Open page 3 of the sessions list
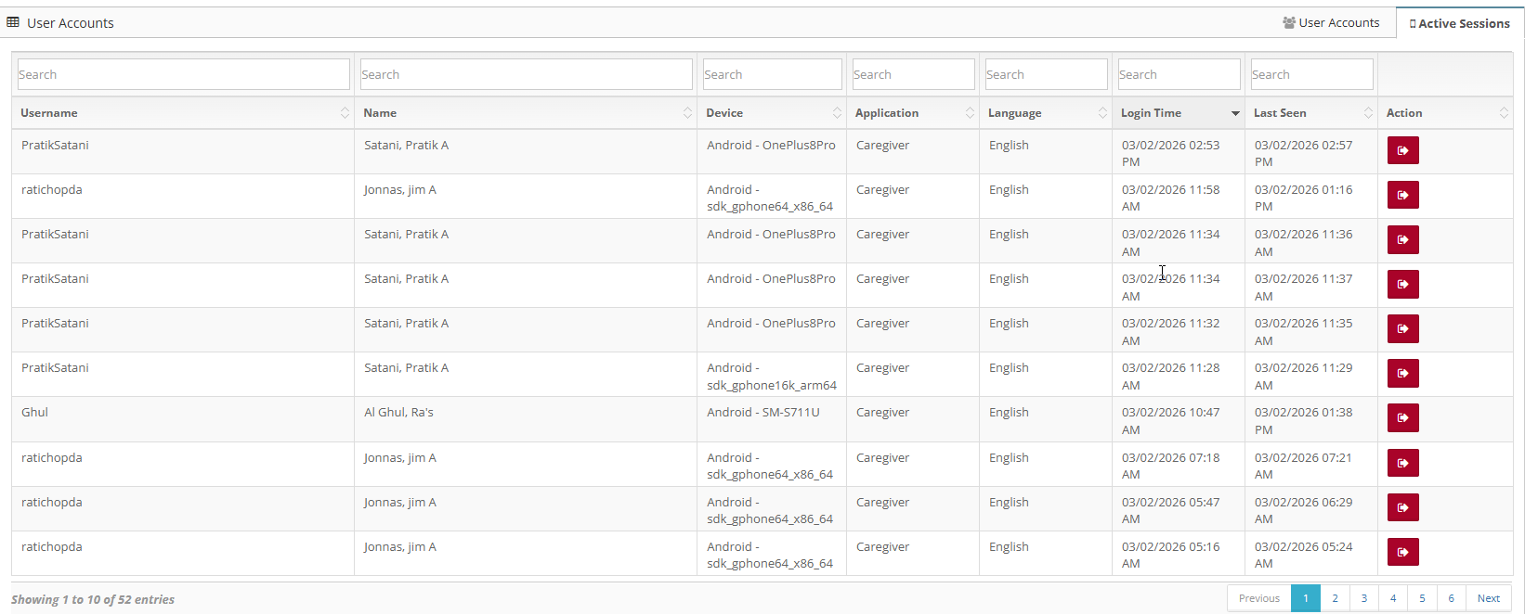 (x=1363, y=598)
